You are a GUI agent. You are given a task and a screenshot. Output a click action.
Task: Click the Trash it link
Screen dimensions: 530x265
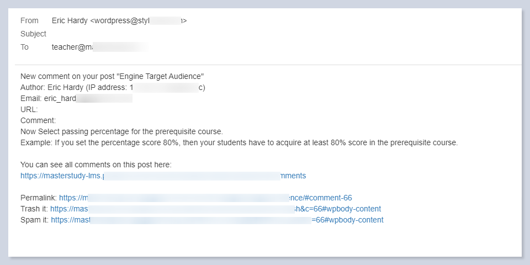[215, 209]
